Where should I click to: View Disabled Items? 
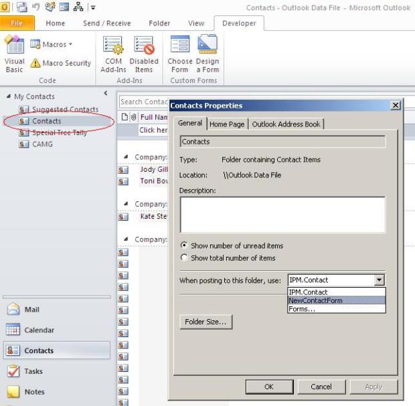click(144, 54)
